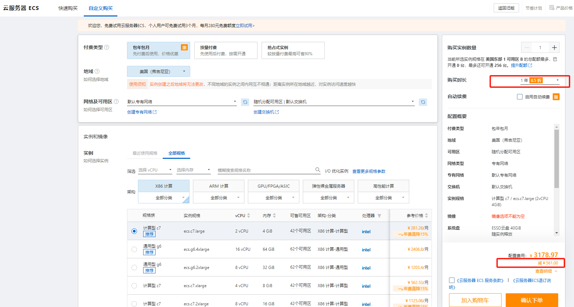Click the 确认下单 button
574x307 pixels.
pyautogui.click(x=532, y=300)
